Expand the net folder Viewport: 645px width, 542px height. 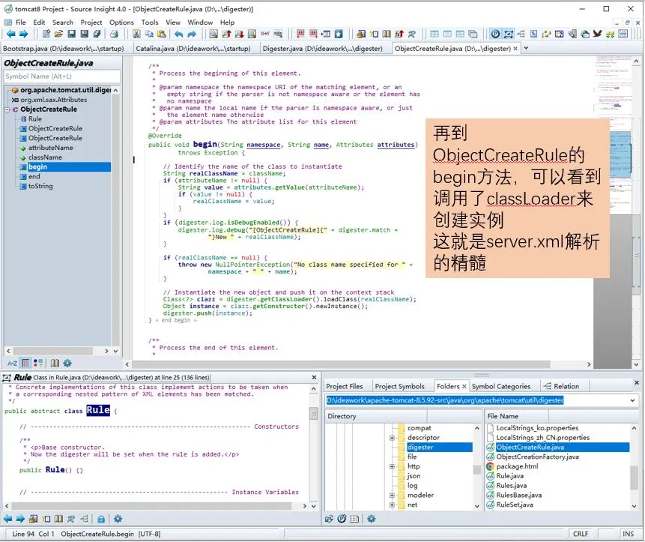tap(392, 505)
